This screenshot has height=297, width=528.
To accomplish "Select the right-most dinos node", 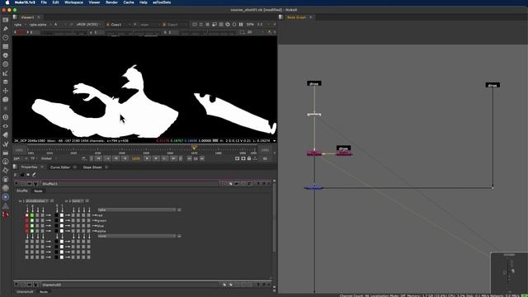I will coord(493,85).
